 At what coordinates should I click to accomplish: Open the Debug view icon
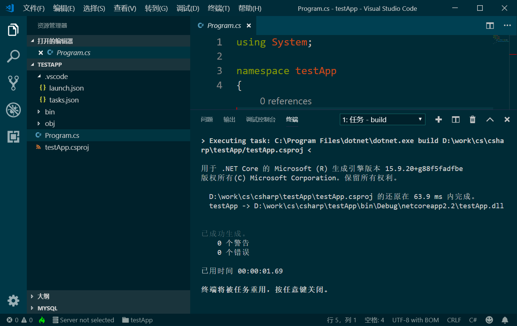[13, 110]
